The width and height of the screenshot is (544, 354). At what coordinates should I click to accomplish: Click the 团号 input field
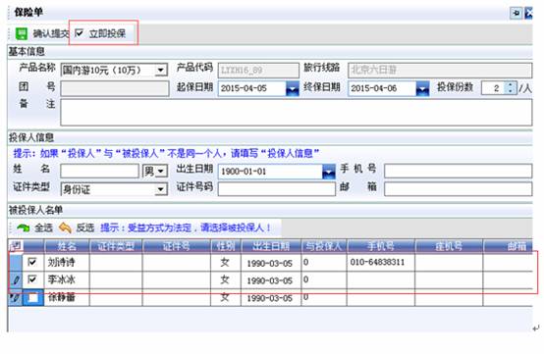coord(115,88)
